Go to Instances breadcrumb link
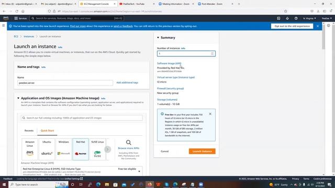The height and width of the screenshot is (188, 335). click(29, 37)
